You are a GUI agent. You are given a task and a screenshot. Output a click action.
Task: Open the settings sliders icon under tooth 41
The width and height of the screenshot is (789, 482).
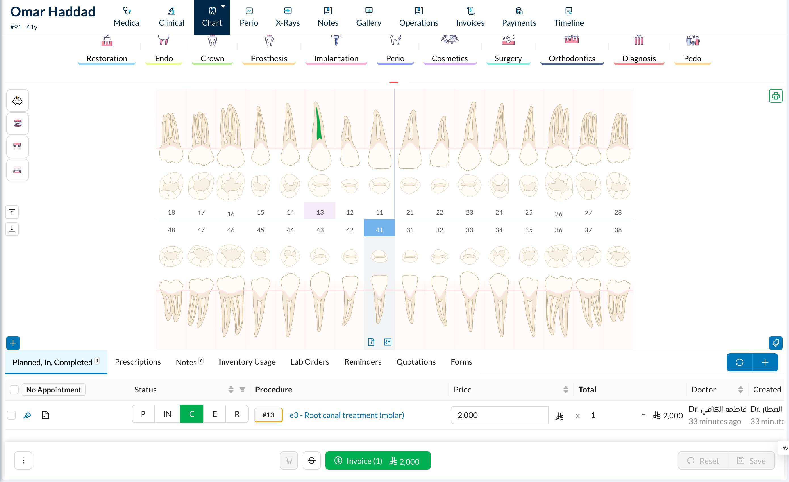pos(387,342)
